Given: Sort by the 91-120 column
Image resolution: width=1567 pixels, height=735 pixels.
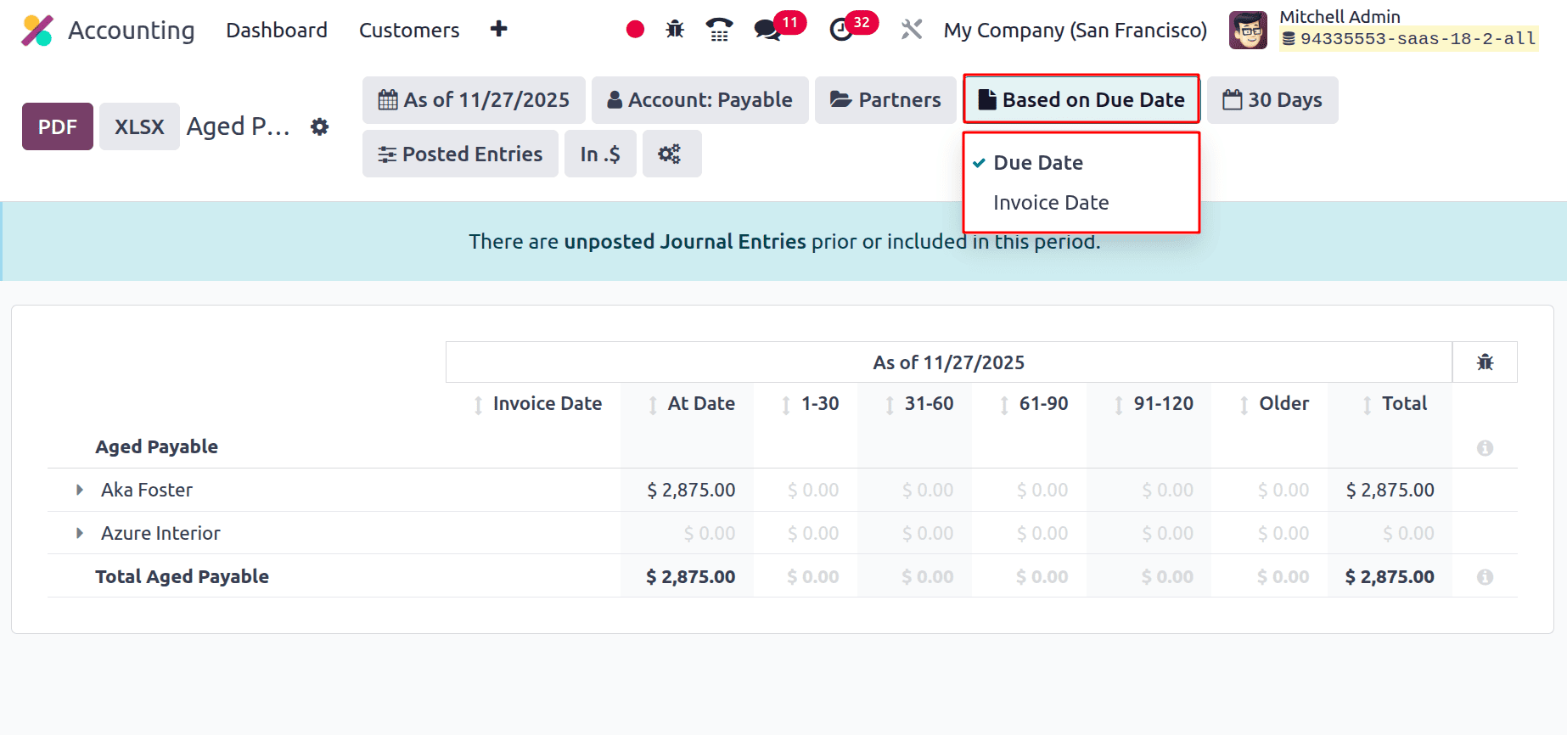Looking at the screenshot, I should pyautogui.click(x=1119, y=405).
